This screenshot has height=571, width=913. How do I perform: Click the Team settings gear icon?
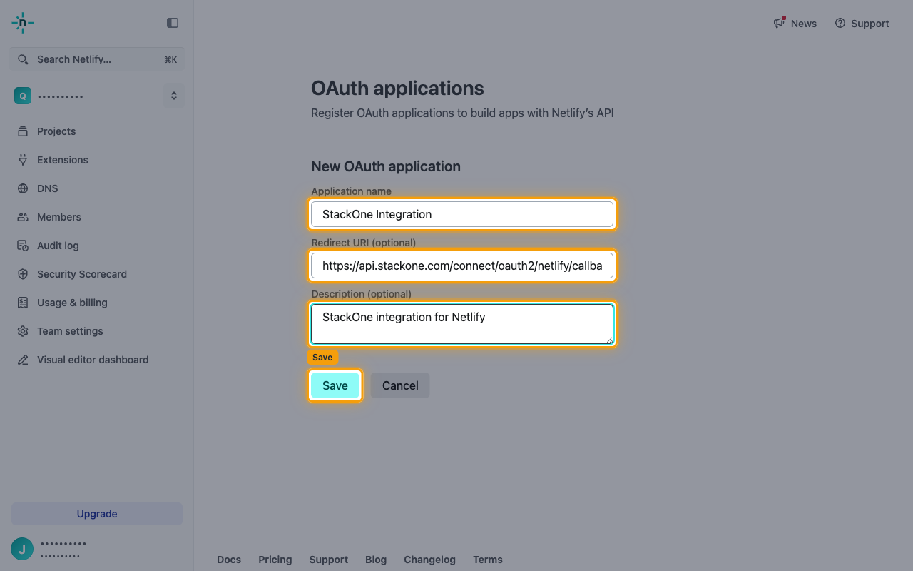coord(23,331)
